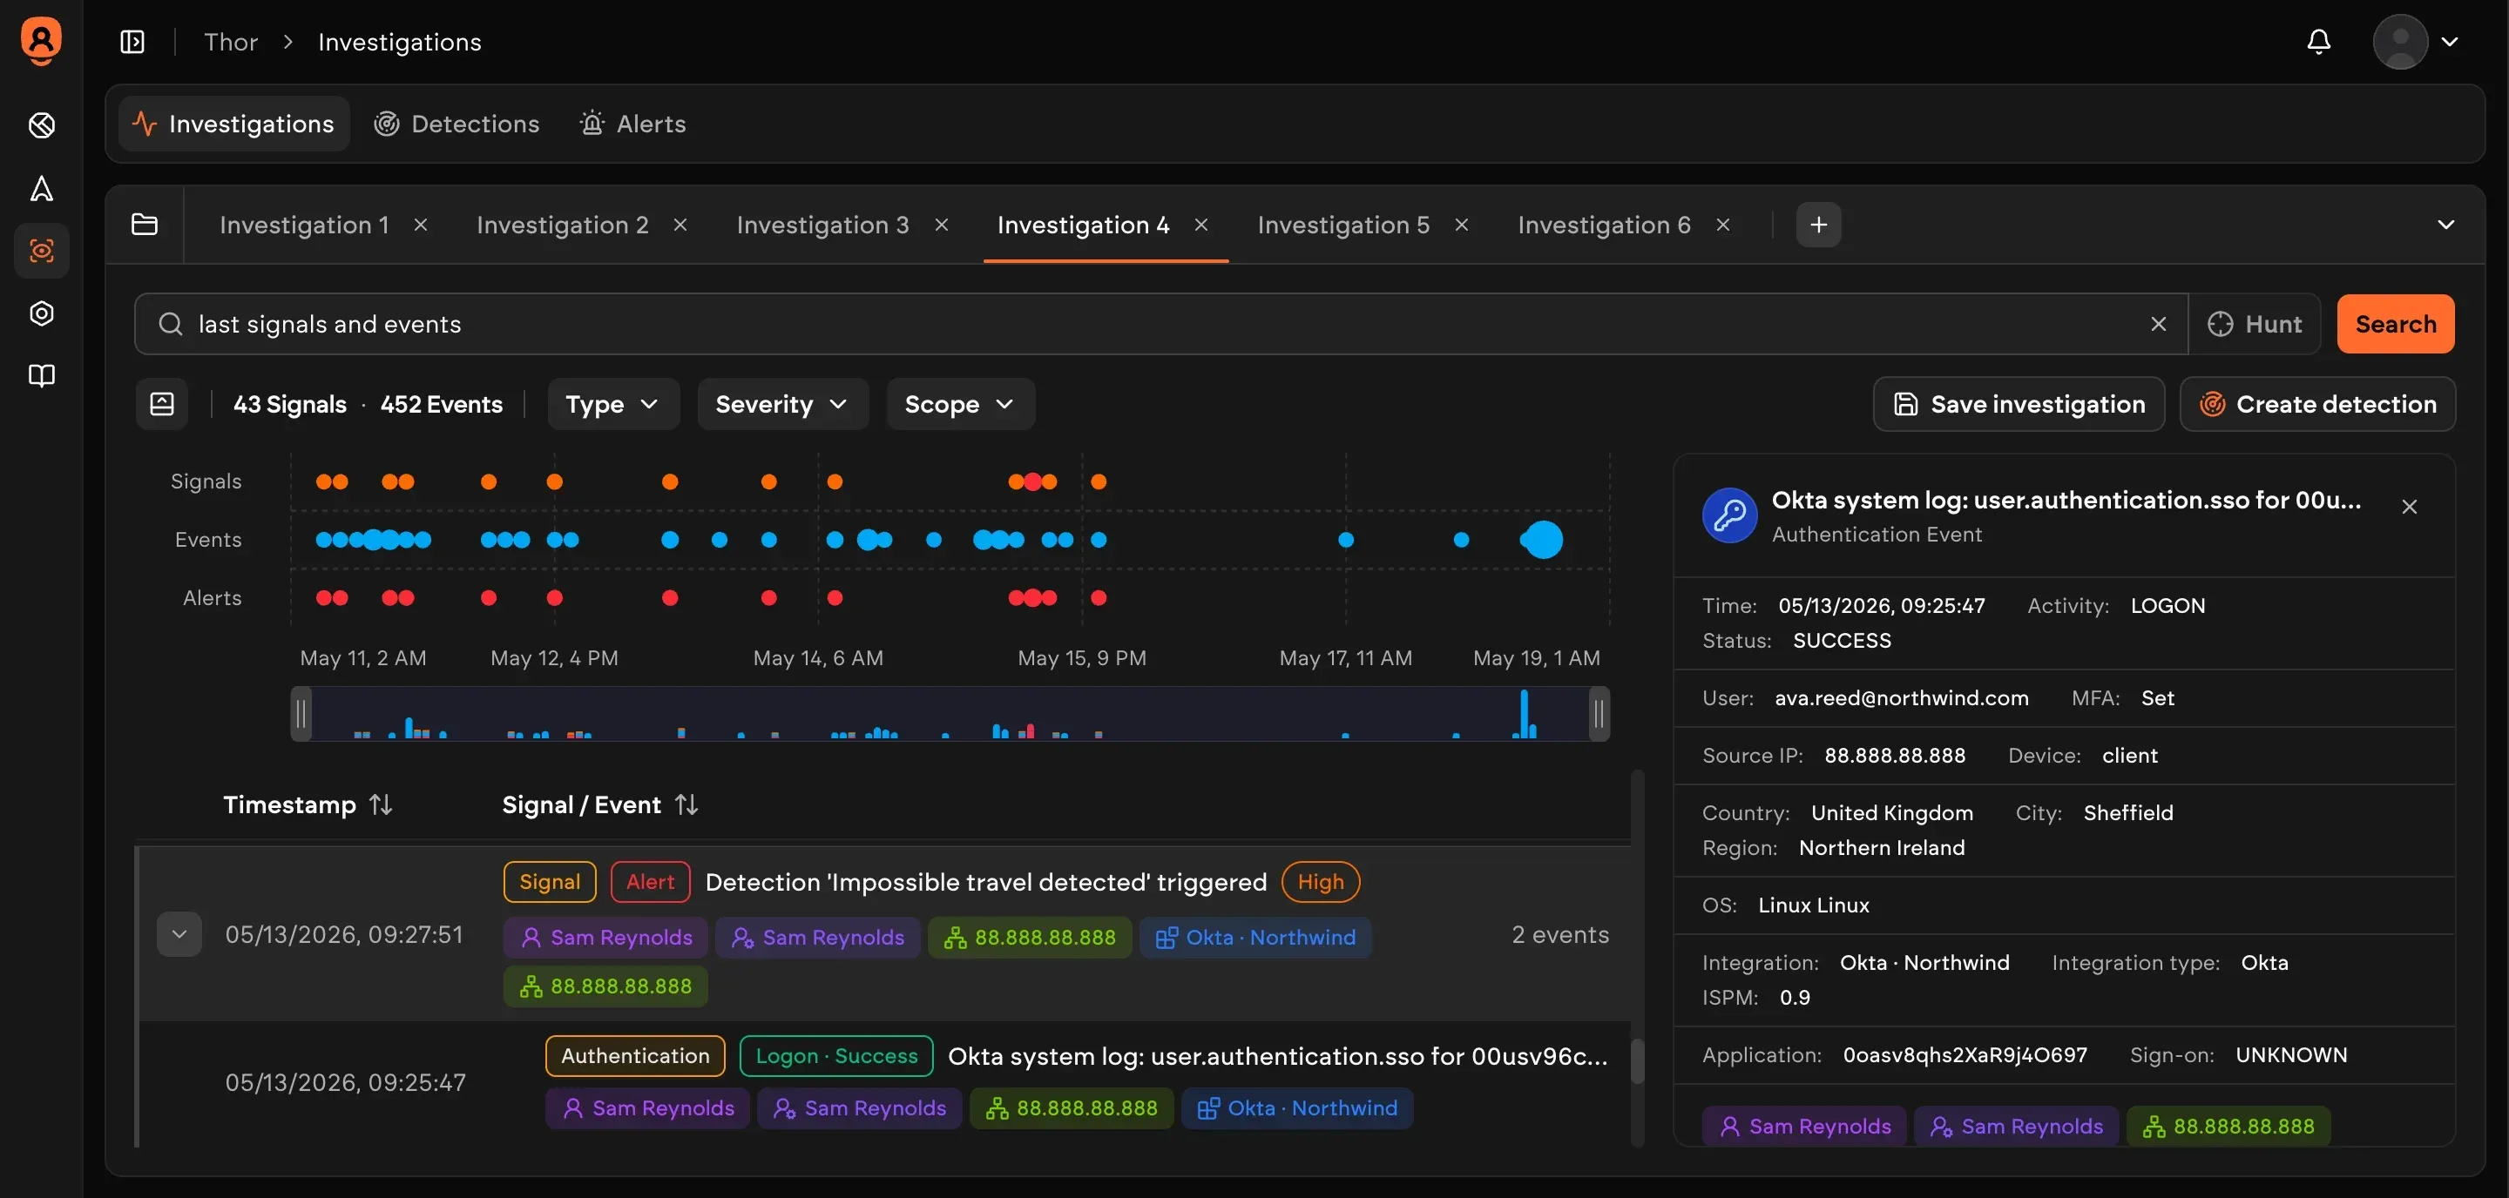Click the tall blue bar in mini timeline

click(1525, 713)
